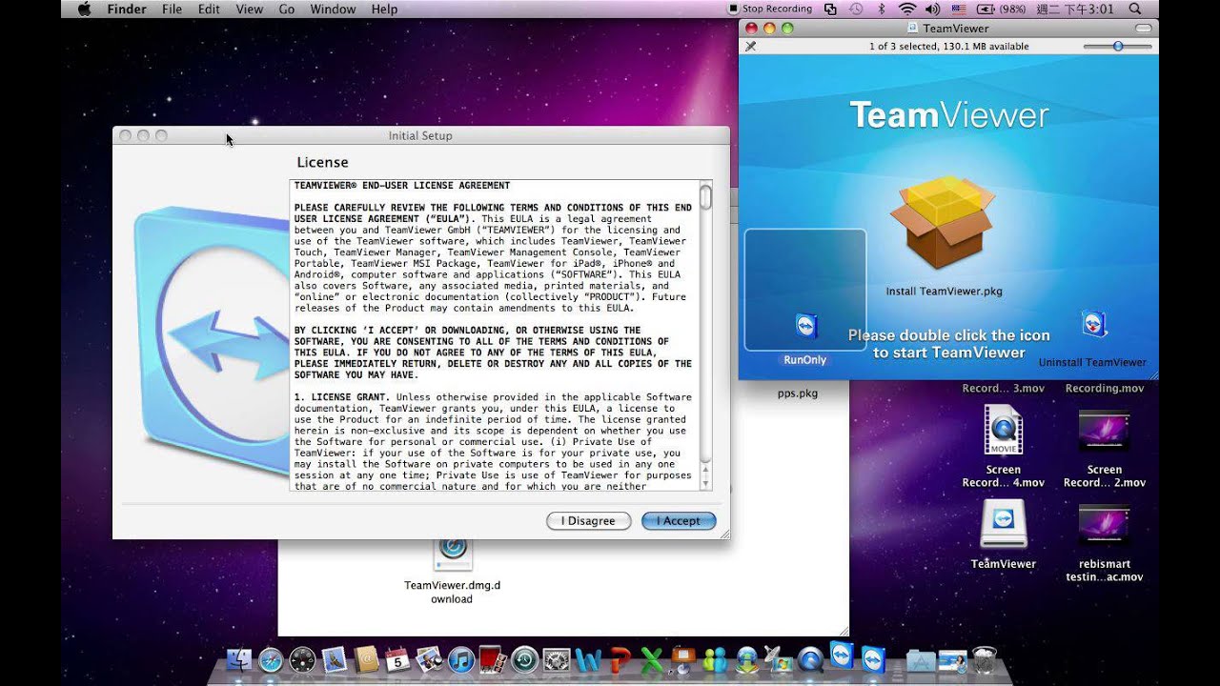1220x686 pixels.
Task: Open iPhoto from the Dock
Action: coord(429,659)
